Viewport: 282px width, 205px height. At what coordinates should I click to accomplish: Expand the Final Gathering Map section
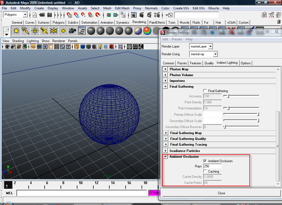(166, 133)
